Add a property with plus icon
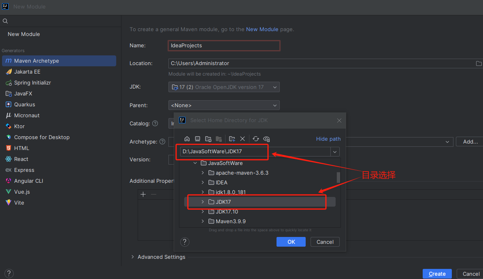The width and height of the screenshot is (483, 279). (143, 194)
